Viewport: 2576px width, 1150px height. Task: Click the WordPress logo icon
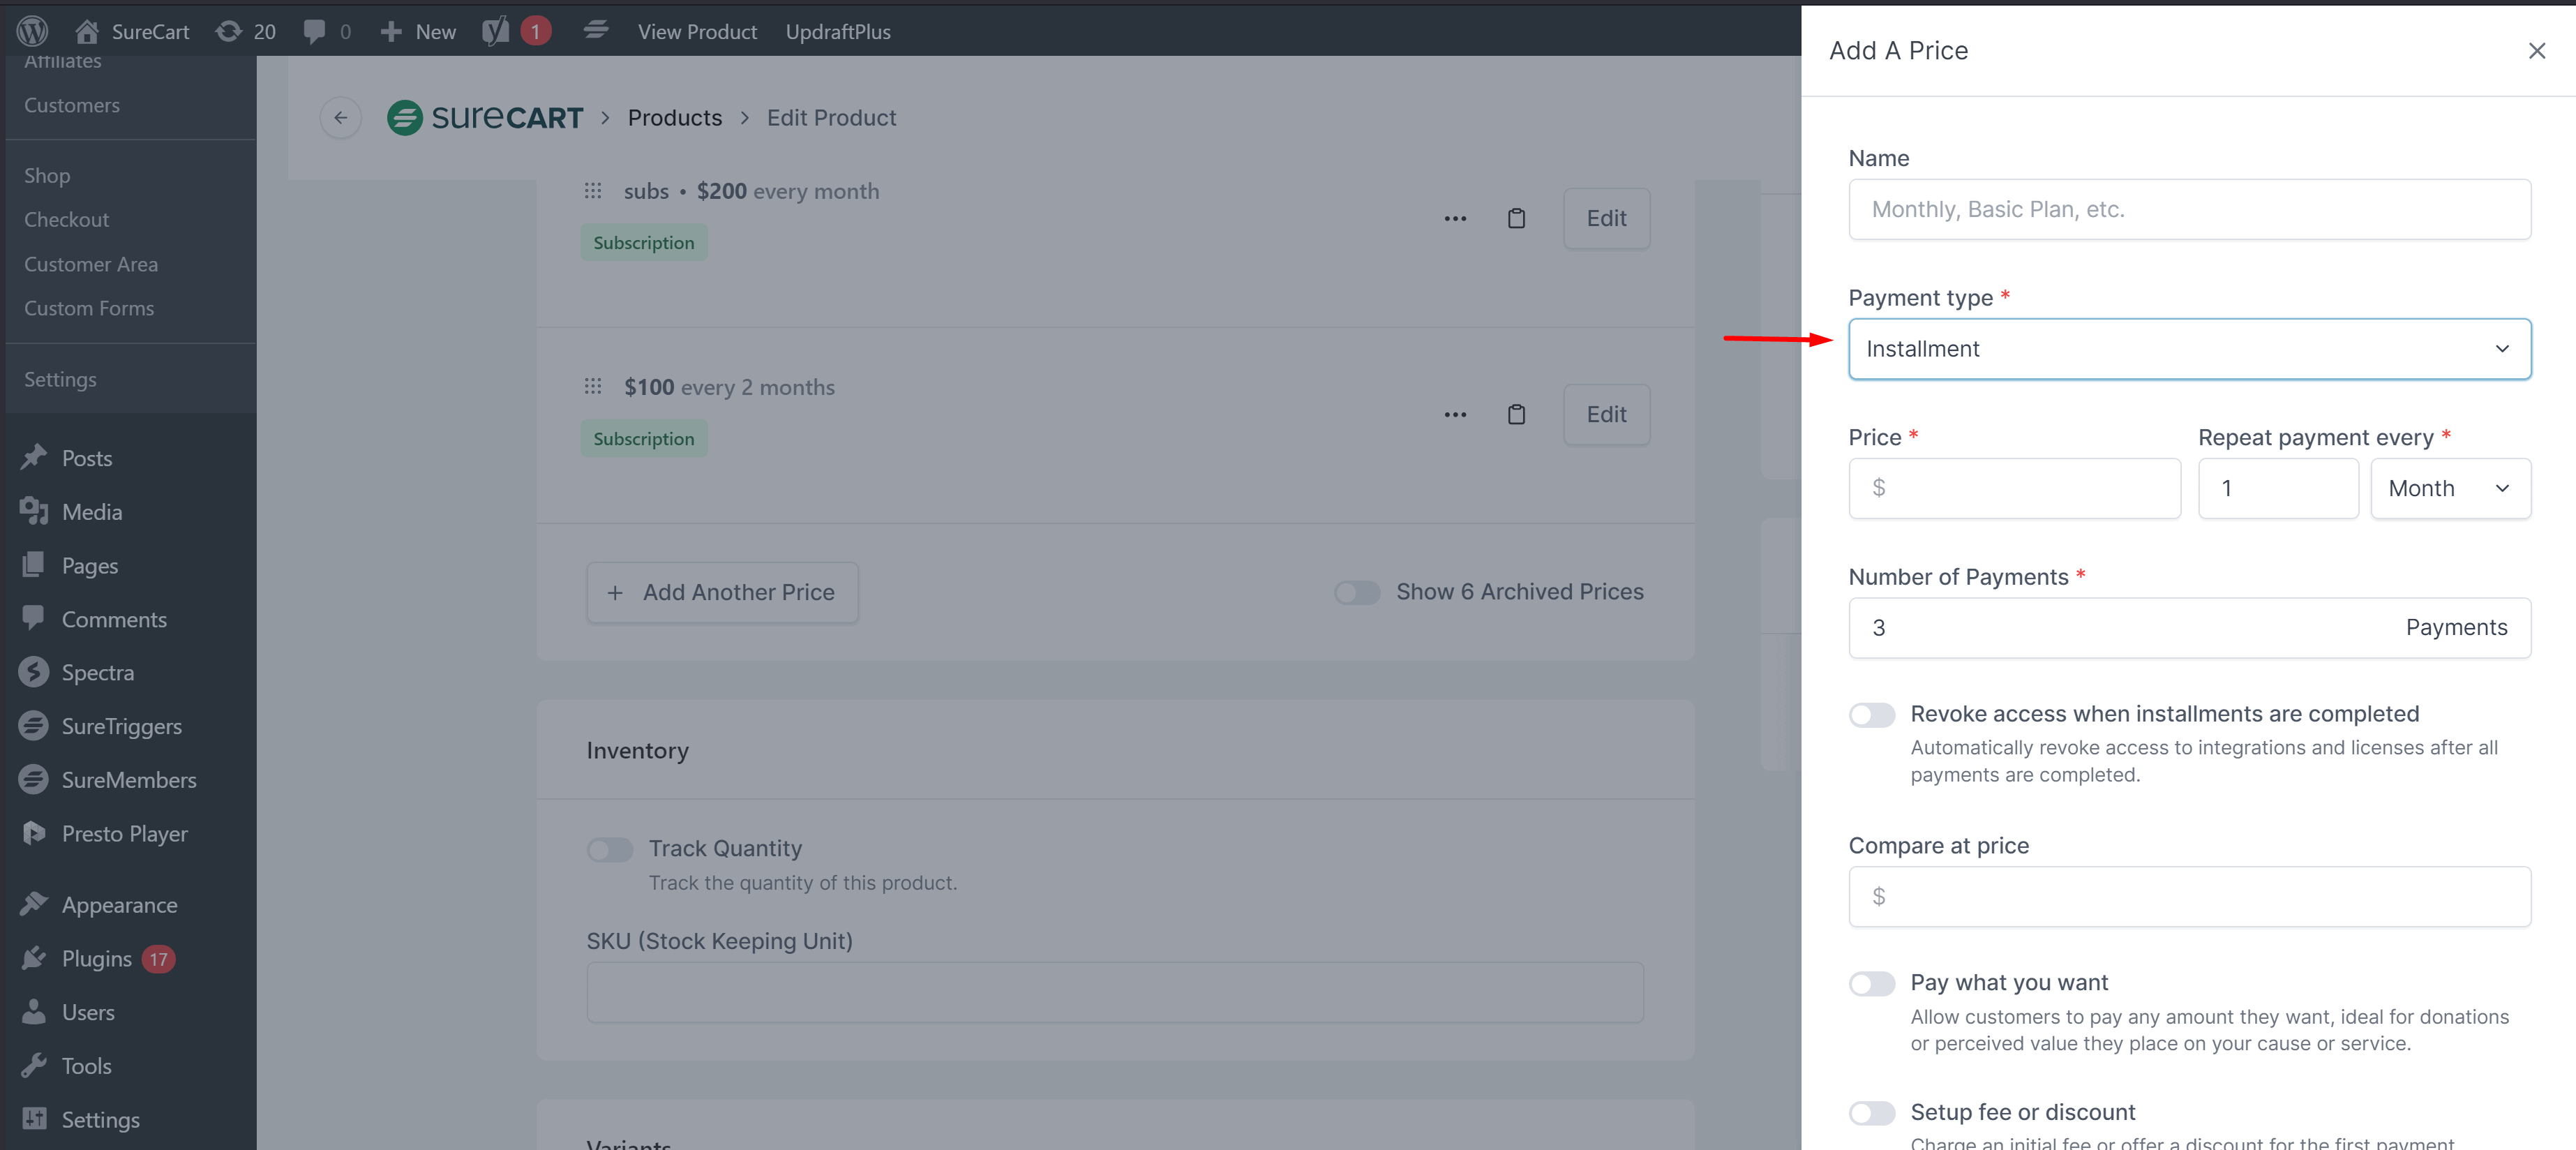(32, 31)
